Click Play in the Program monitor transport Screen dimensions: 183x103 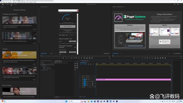pyautogui.click(x=147, y=58)
